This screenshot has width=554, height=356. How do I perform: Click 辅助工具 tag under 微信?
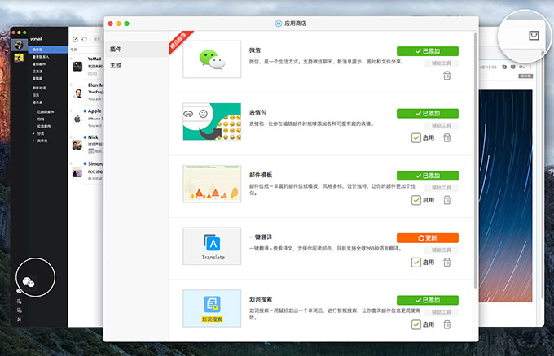pos(442,63)
